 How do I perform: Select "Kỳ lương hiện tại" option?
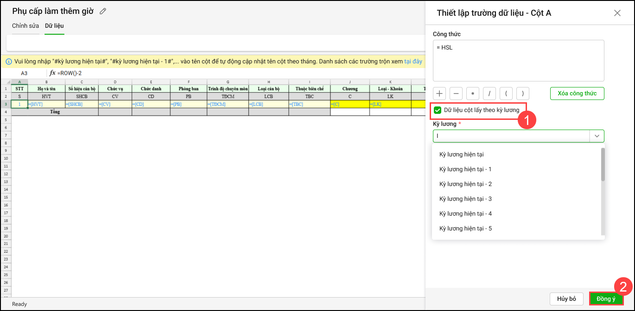click(461, 154)
